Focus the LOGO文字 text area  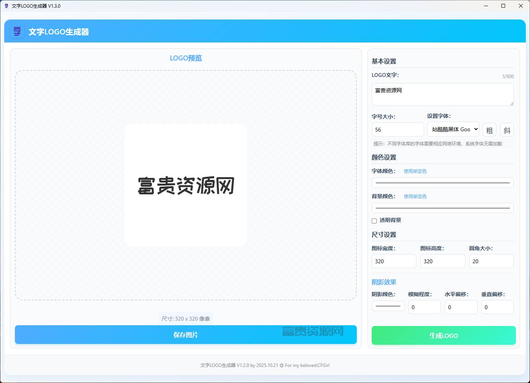point(443,95)
